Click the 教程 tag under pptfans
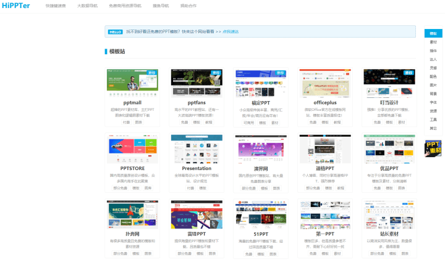Screen dimensions: 445x260 [x=209, y=122]
